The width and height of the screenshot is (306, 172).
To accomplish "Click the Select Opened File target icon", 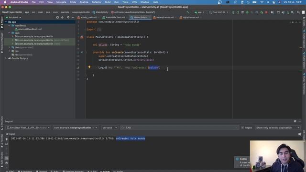I will click(57, 17).
